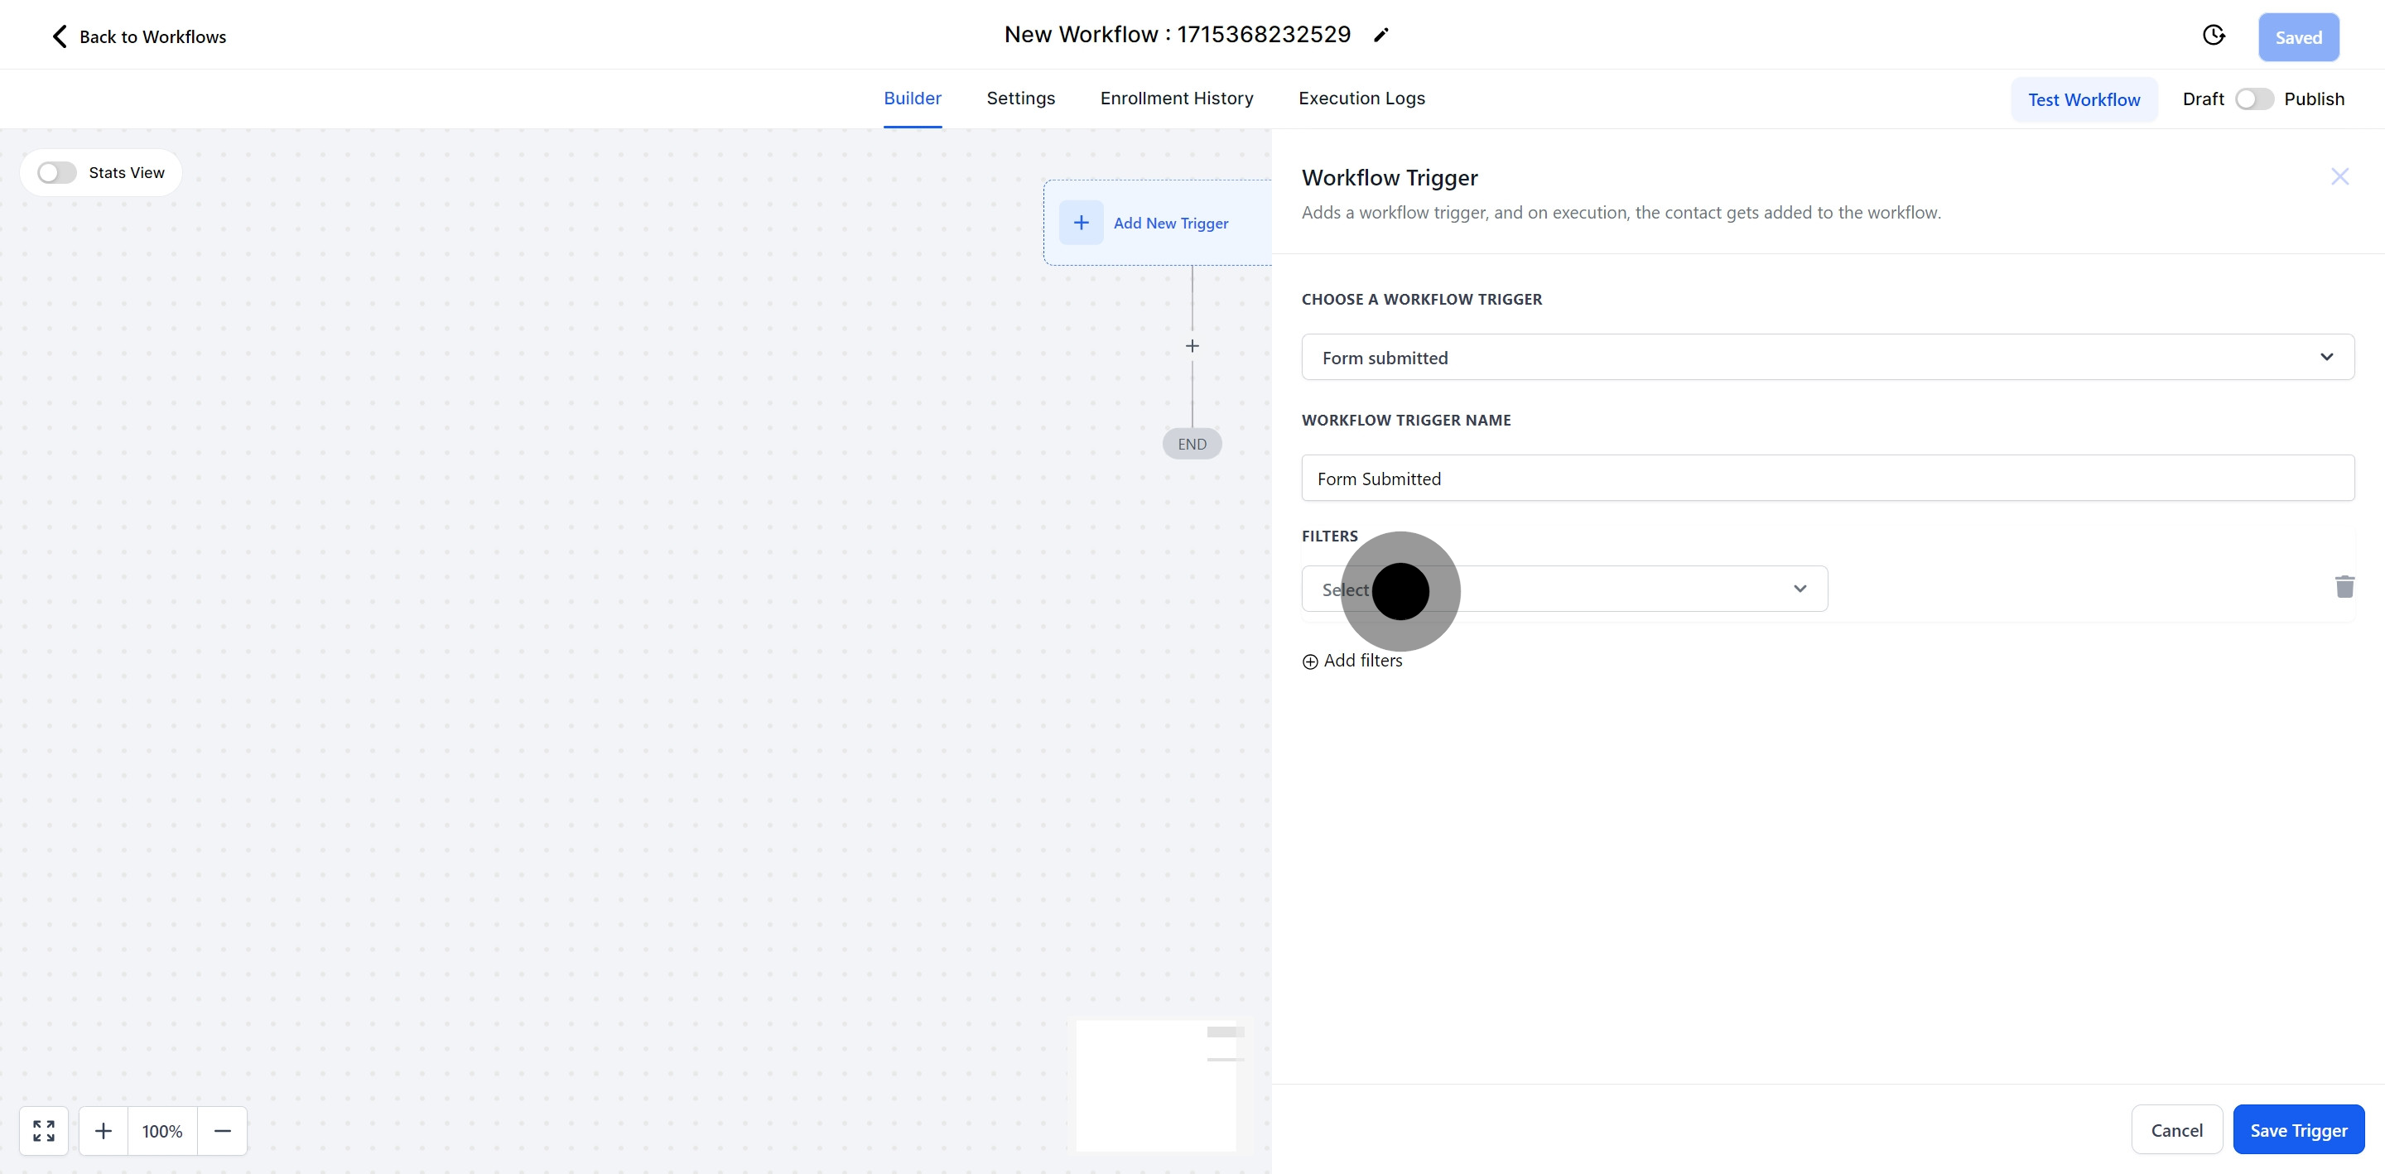This screenshot has height=1174, width=2385.
Task: Click the plus node to add action
Action: [1192, 346]
